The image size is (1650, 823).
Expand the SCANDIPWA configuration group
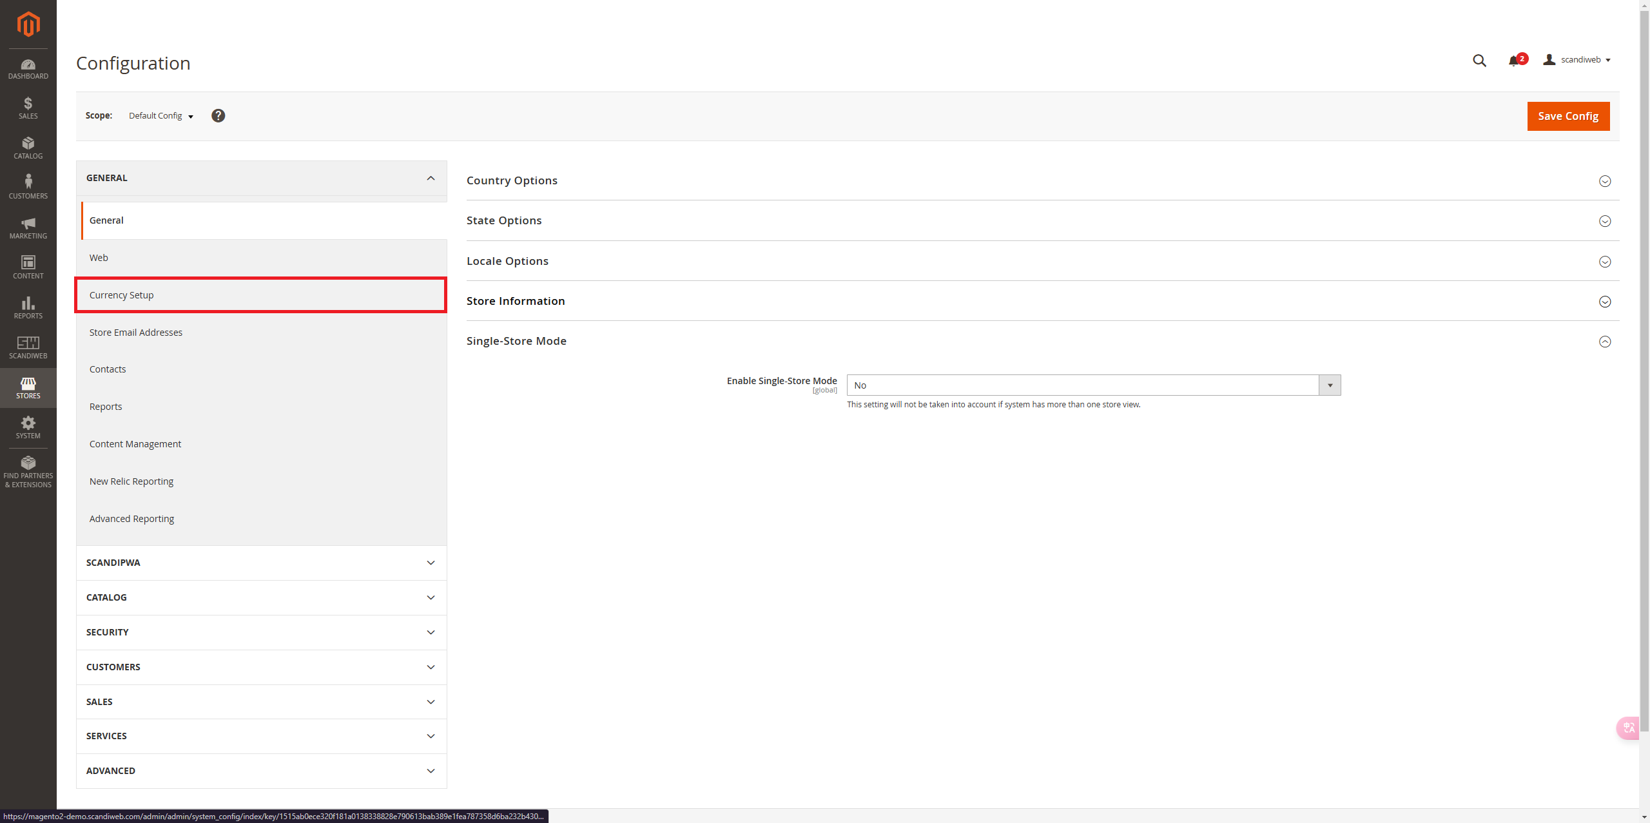261,563
